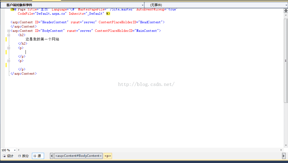Click the Inherits="_Default" attribute

tap(86, 14)
